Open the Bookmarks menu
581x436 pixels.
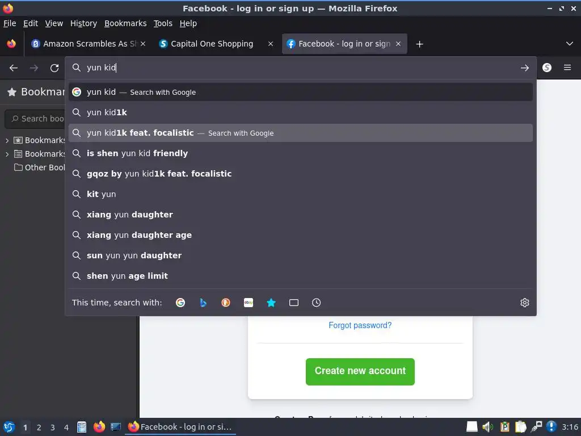(125, 23)
